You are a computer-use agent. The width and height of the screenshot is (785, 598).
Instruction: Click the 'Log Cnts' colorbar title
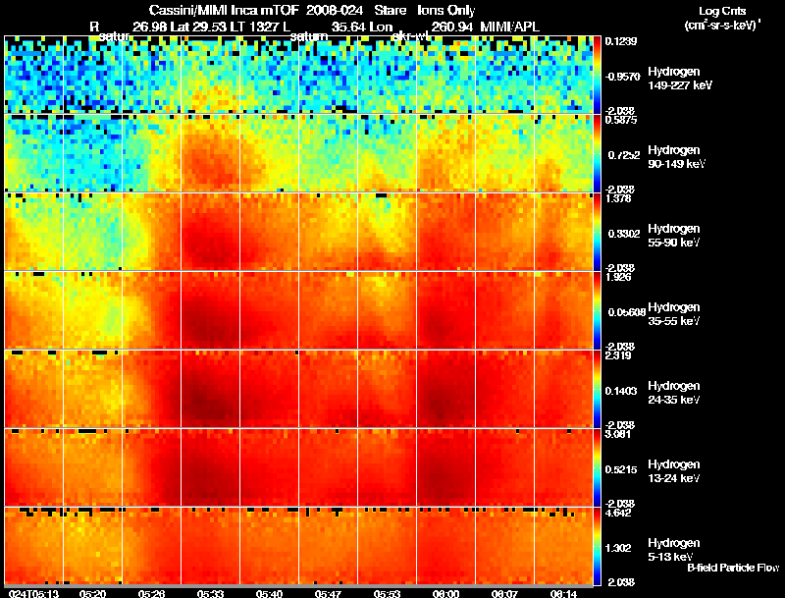coord(722,11)
